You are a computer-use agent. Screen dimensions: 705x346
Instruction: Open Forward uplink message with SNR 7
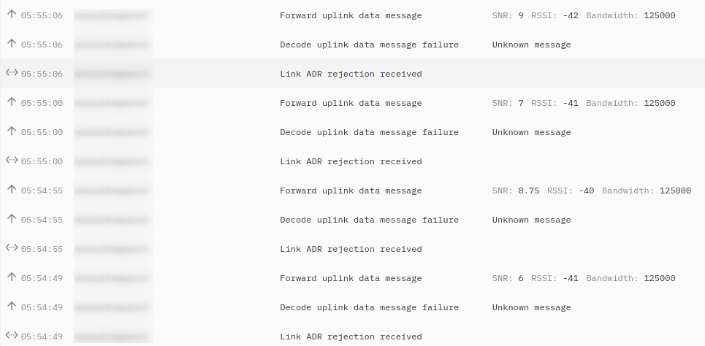click(352, 103)
